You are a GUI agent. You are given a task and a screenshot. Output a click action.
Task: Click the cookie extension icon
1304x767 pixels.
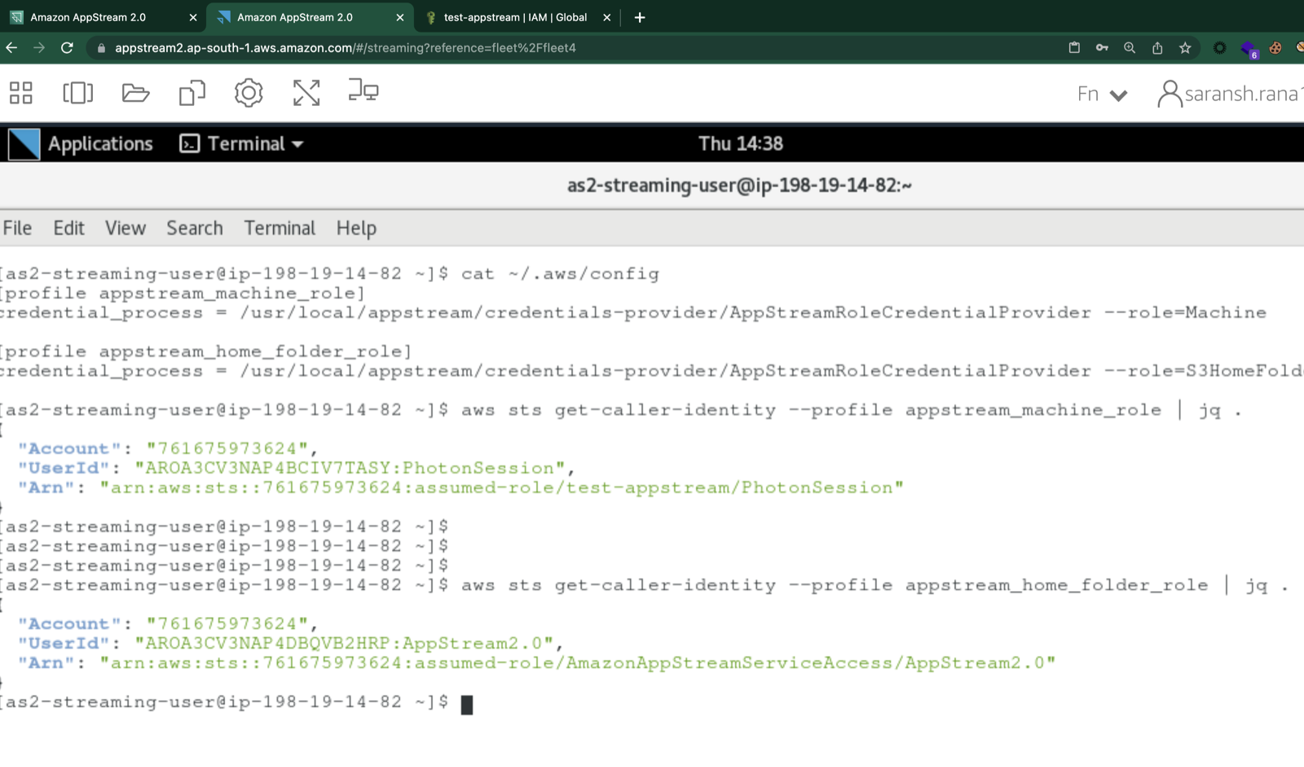(x=1275, y=48)
